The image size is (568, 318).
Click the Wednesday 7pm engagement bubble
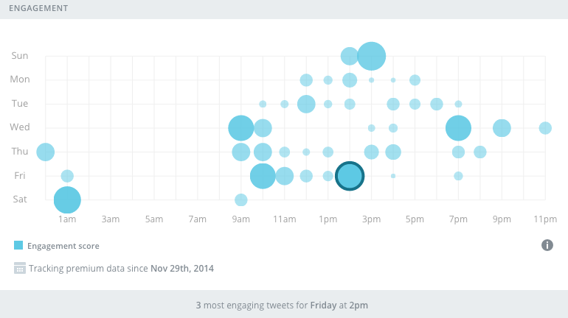point(458,128)
